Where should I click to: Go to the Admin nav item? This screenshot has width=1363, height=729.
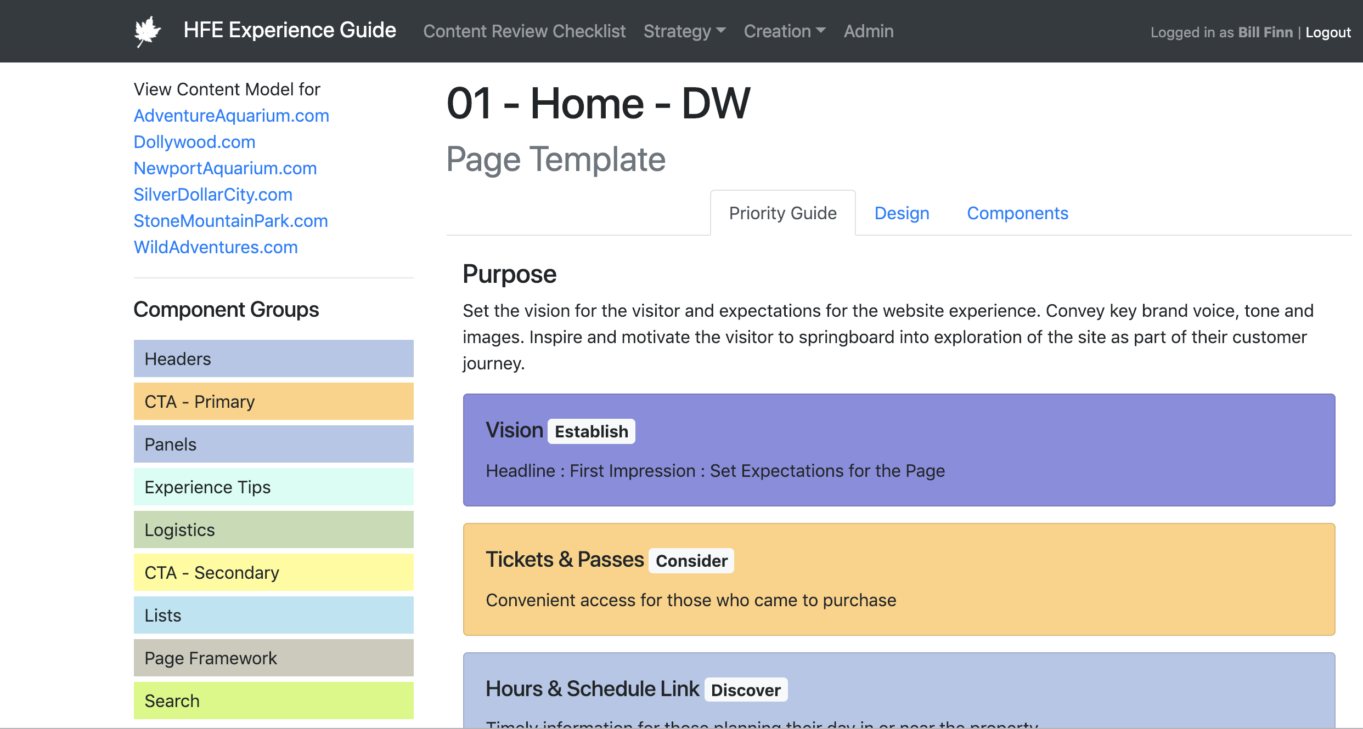pos(869,31)
